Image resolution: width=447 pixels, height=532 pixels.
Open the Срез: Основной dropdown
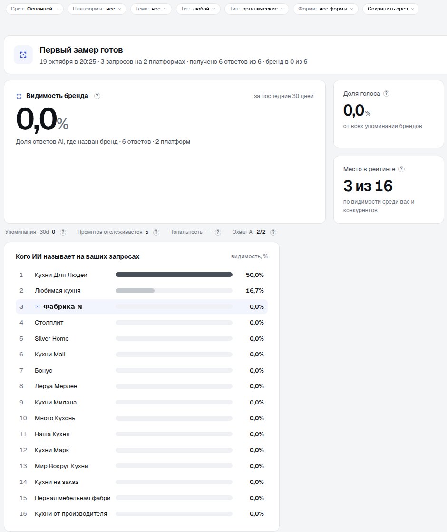coord(35,9)
